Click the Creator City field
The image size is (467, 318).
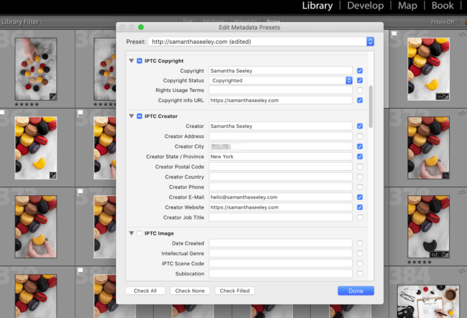click(281, 146)
